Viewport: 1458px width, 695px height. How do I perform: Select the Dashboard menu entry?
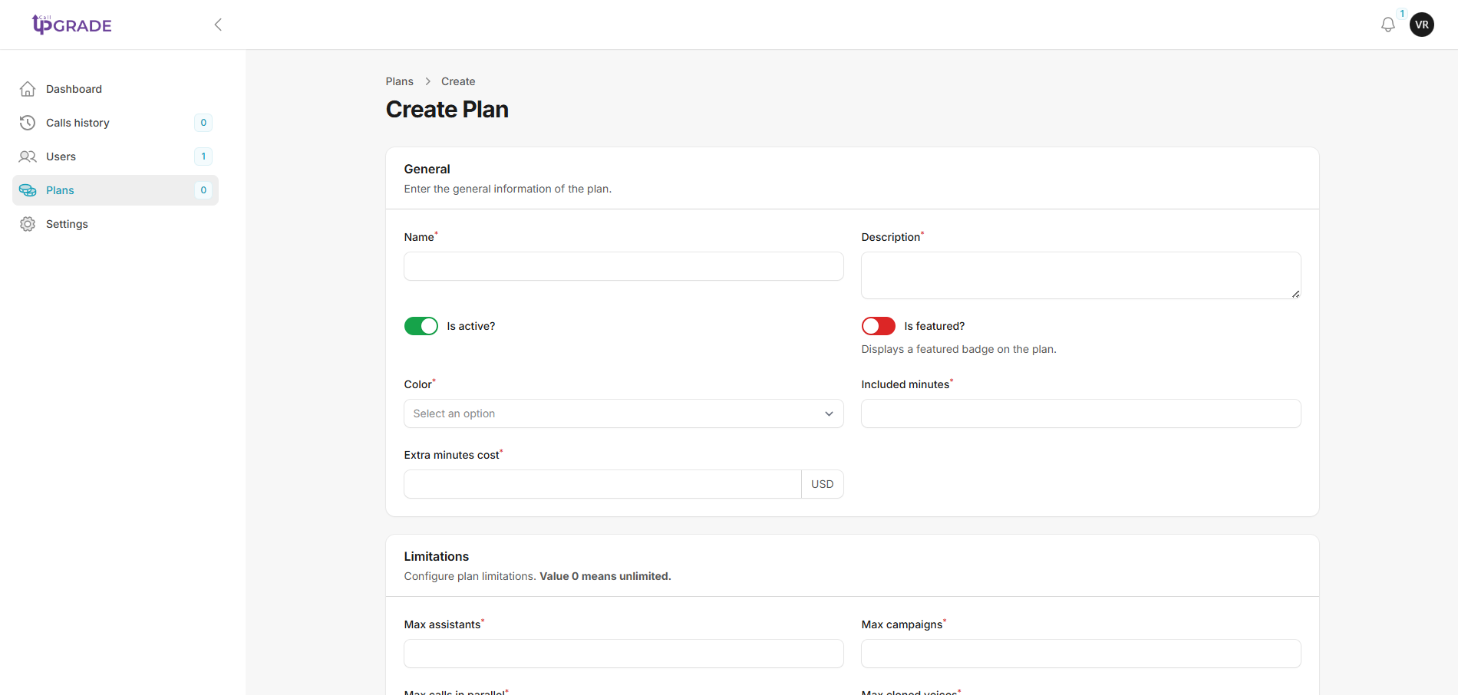coord(74,88)
